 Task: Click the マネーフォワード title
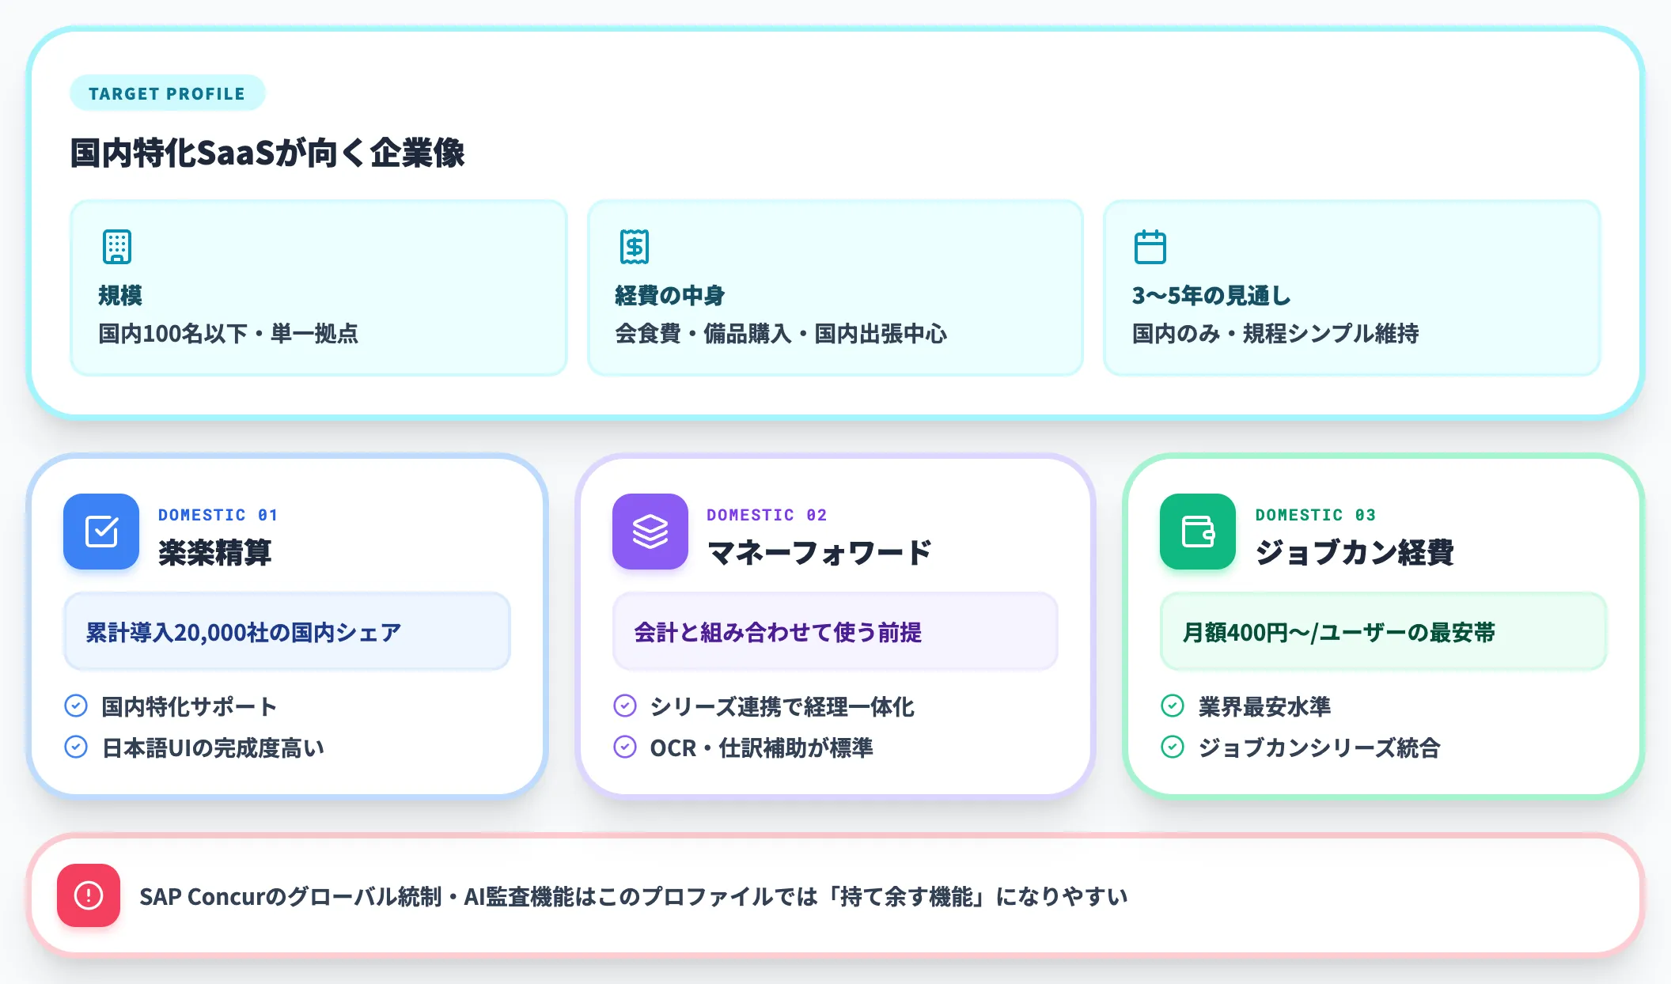tap(820, 552)
